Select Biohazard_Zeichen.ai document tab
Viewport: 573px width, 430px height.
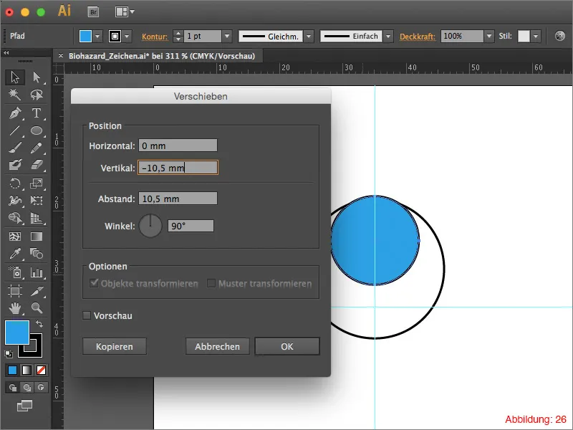tap(162, 56)
